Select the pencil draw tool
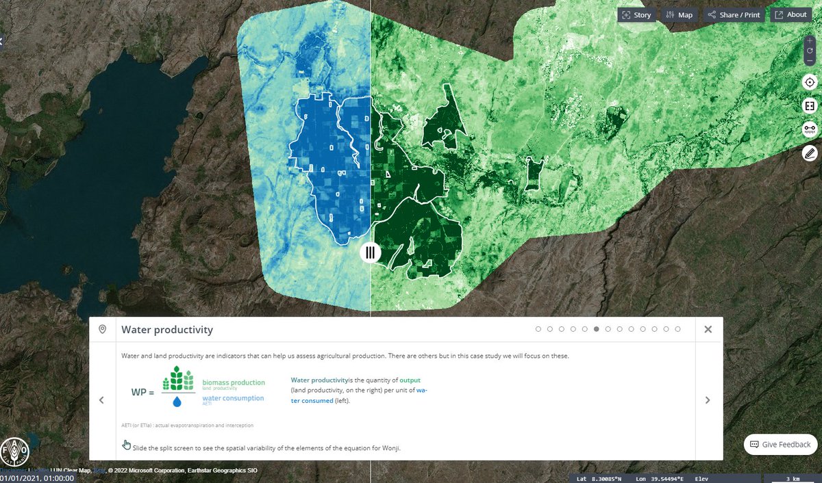This screenshot has width=822, height=483. coord(810,152)
